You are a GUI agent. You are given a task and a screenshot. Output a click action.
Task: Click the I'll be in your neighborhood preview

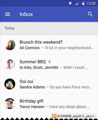click(69, 48)
